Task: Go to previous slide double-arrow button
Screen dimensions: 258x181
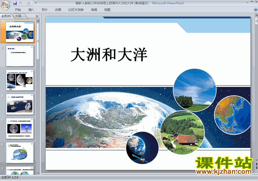Action: point(256,164)
